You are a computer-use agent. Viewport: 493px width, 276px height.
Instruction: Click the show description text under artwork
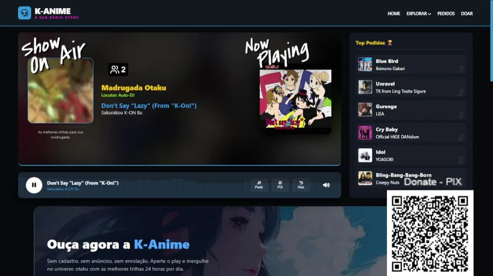coord(60,135)
